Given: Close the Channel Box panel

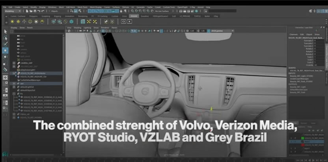Looking at the screenshot, I should click(x=324, y=28).
